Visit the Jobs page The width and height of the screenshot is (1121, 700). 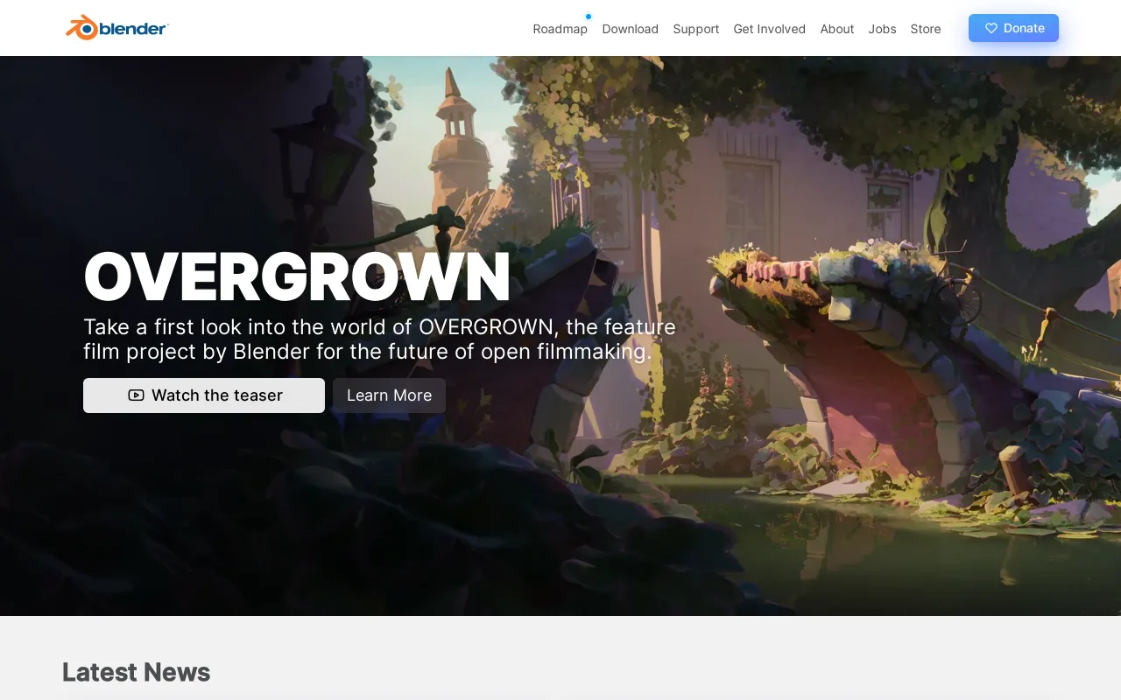pos(882,29)
